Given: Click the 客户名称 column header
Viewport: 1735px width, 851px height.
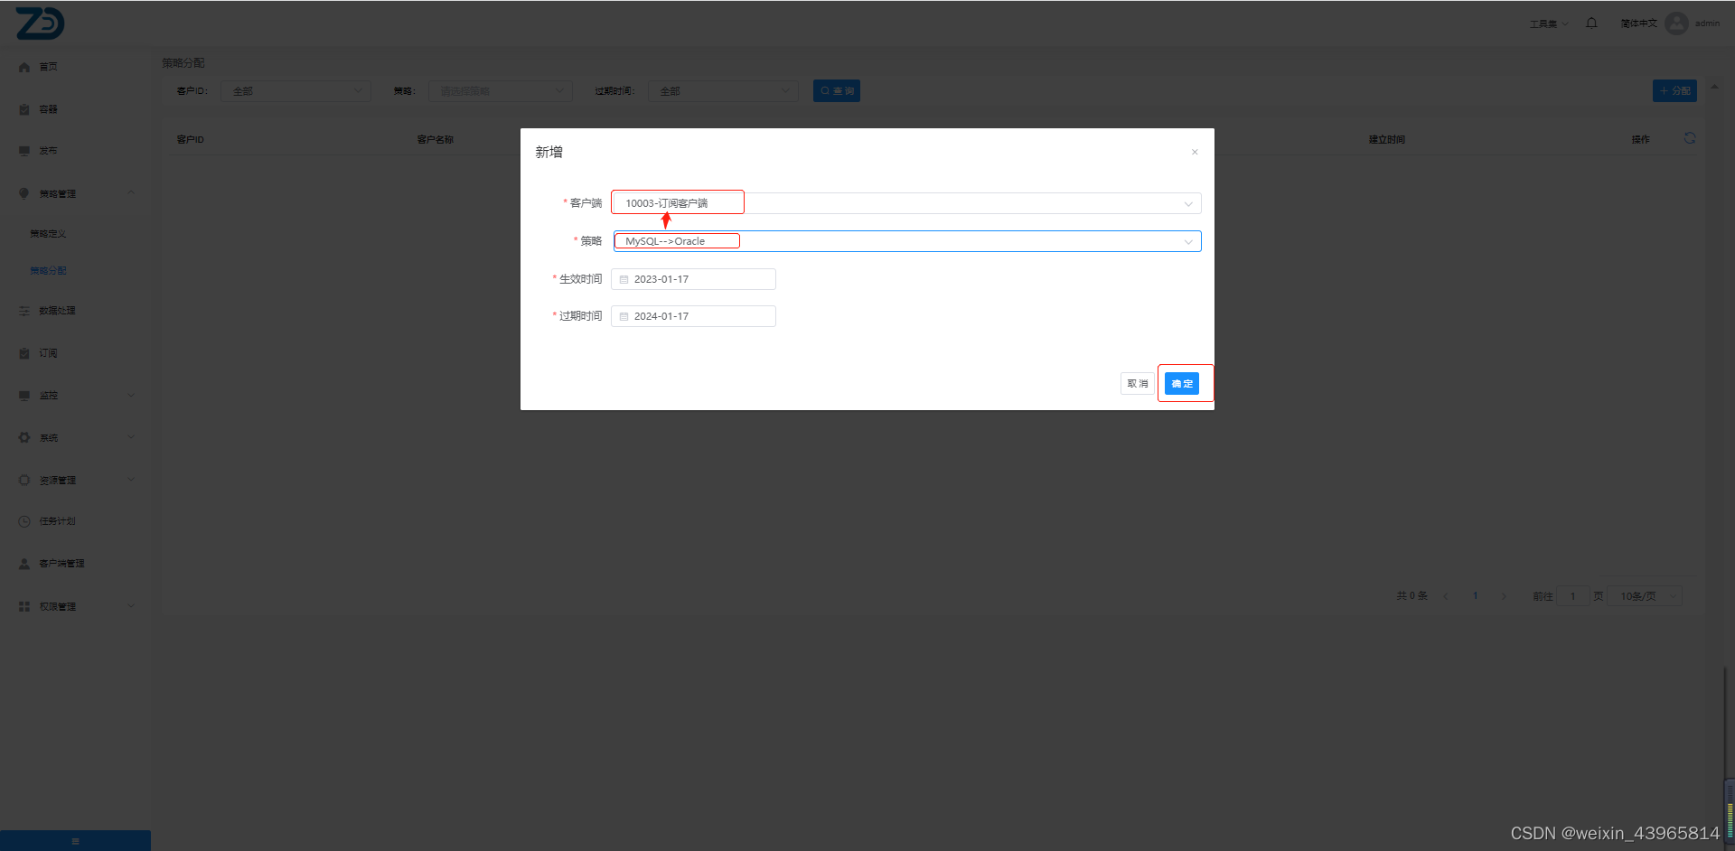Looking at the screenshot, I should tap(435, 140).
